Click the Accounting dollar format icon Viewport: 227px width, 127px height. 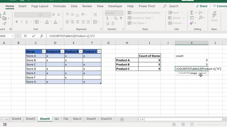107,18
